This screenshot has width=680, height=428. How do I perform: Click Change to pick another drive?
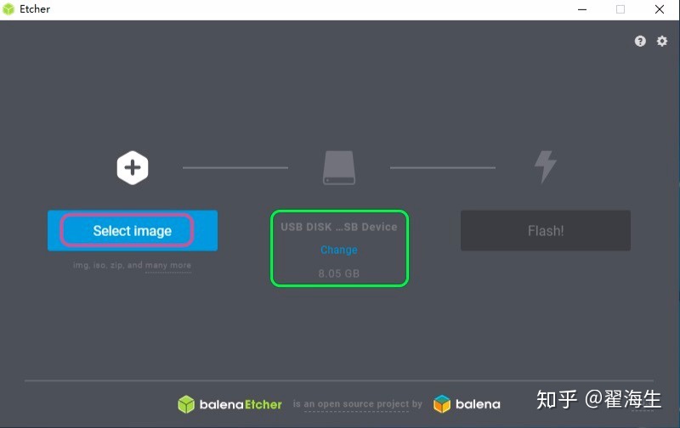click(x=339, y=250)
